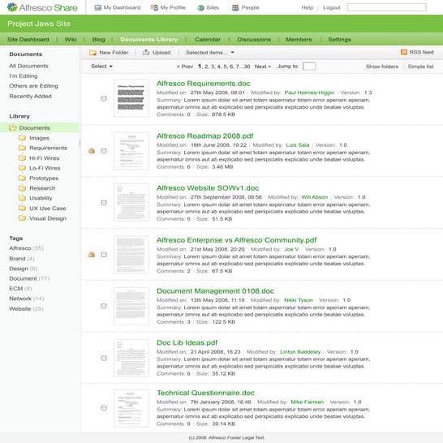Filter by the Alfresco tag

(20, 248)
